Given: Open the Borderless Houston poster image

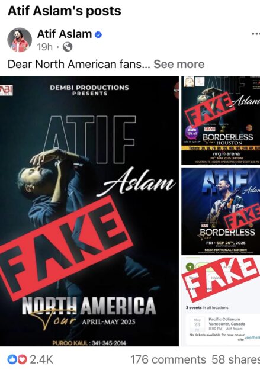Looking at the screenshot, I should 221,121.
